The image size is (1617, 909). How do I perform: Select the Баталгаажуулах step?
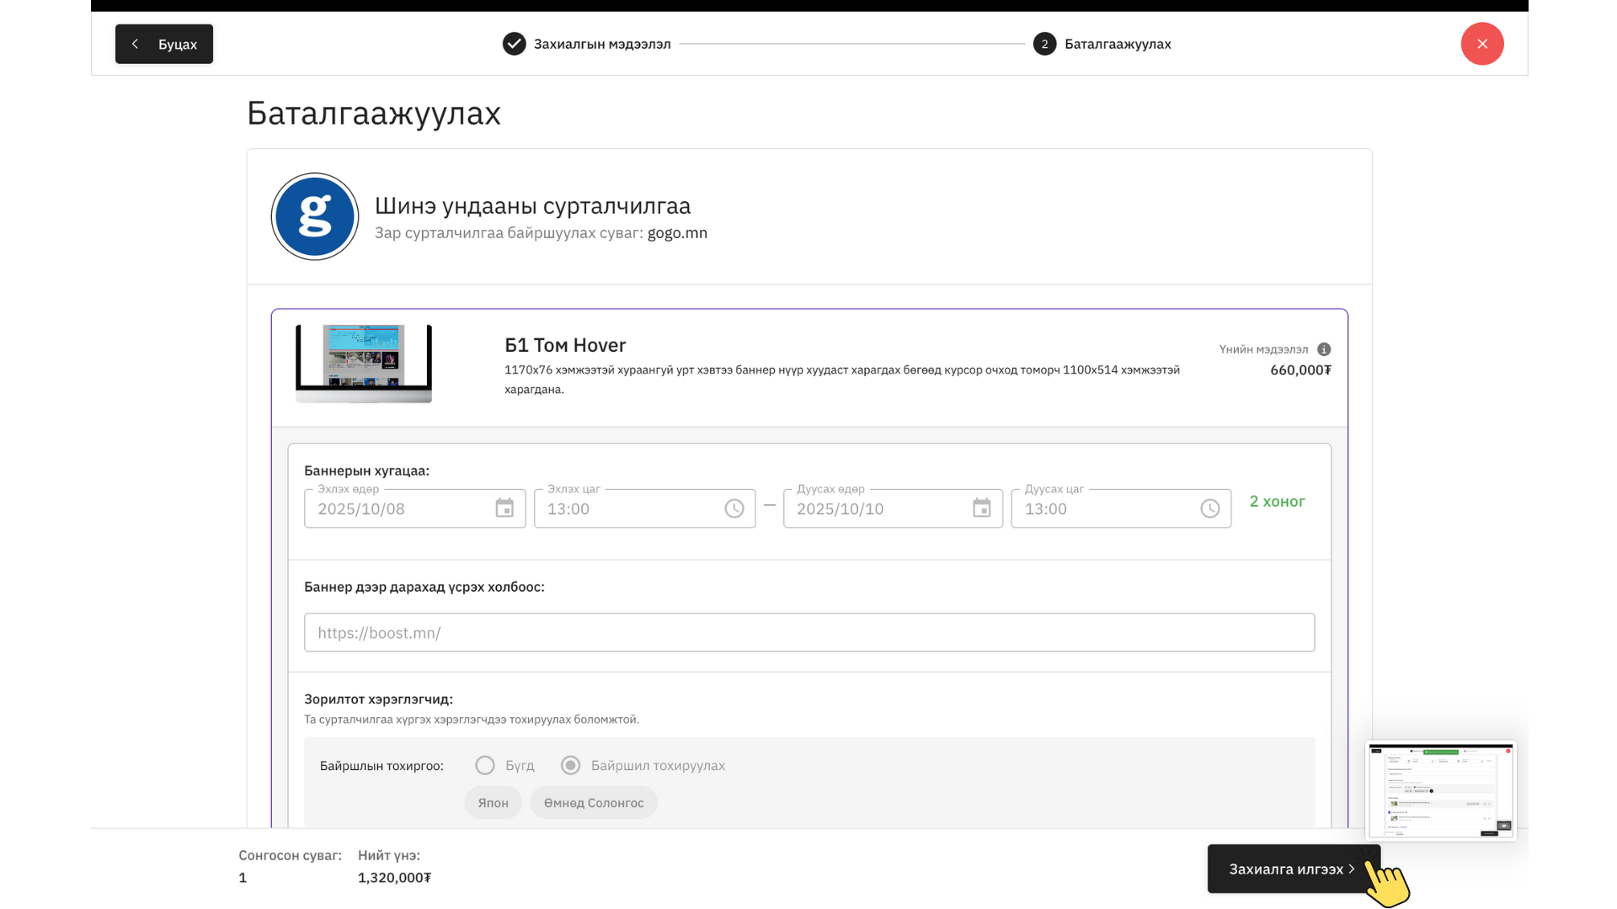pyautogui.click(x=1117, y=44)
